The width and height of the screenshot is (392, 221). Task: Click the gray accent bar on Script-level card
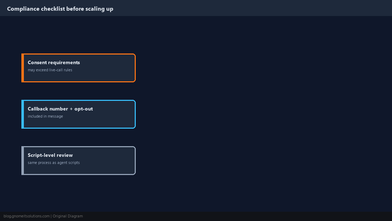[22, 160]
